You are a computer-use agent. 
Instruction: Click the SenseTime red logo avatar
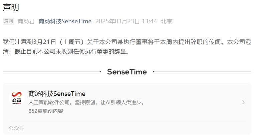(17, 98)
